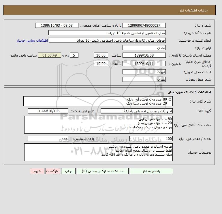The image size is (222, 214).
Task: Click the حداقل تاریخ اعتبار قیمت label
Action: click(x=198, y=64)
